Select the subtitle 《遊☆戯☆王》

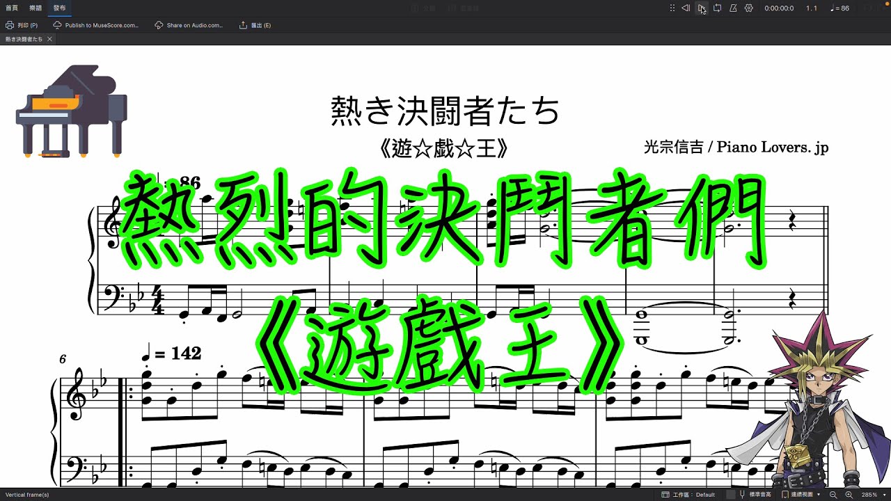[444, 148]
